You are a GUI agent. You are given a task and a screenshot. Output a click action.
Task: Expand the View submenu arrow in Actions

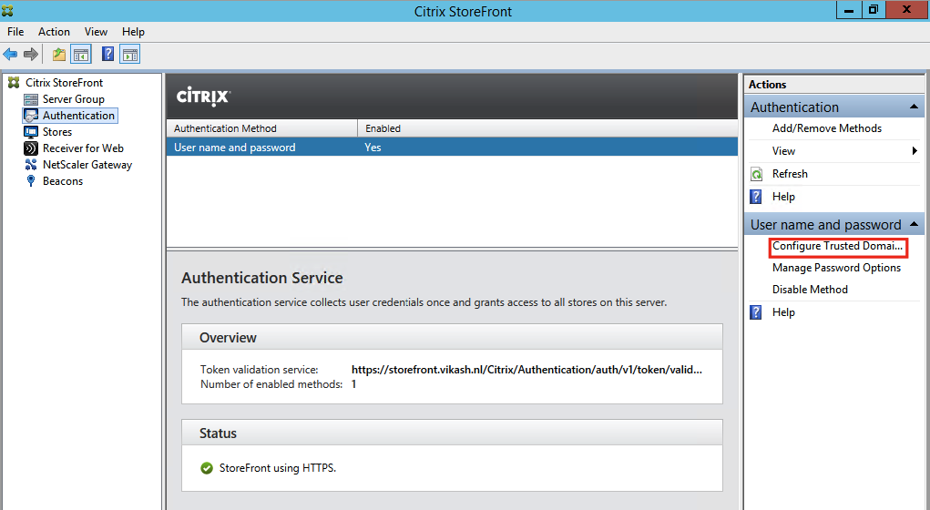coord(915,151)
